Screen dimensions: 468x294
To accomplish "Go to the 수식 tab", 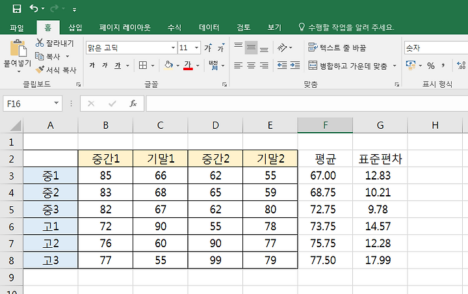I will click(x=174, y=28).
